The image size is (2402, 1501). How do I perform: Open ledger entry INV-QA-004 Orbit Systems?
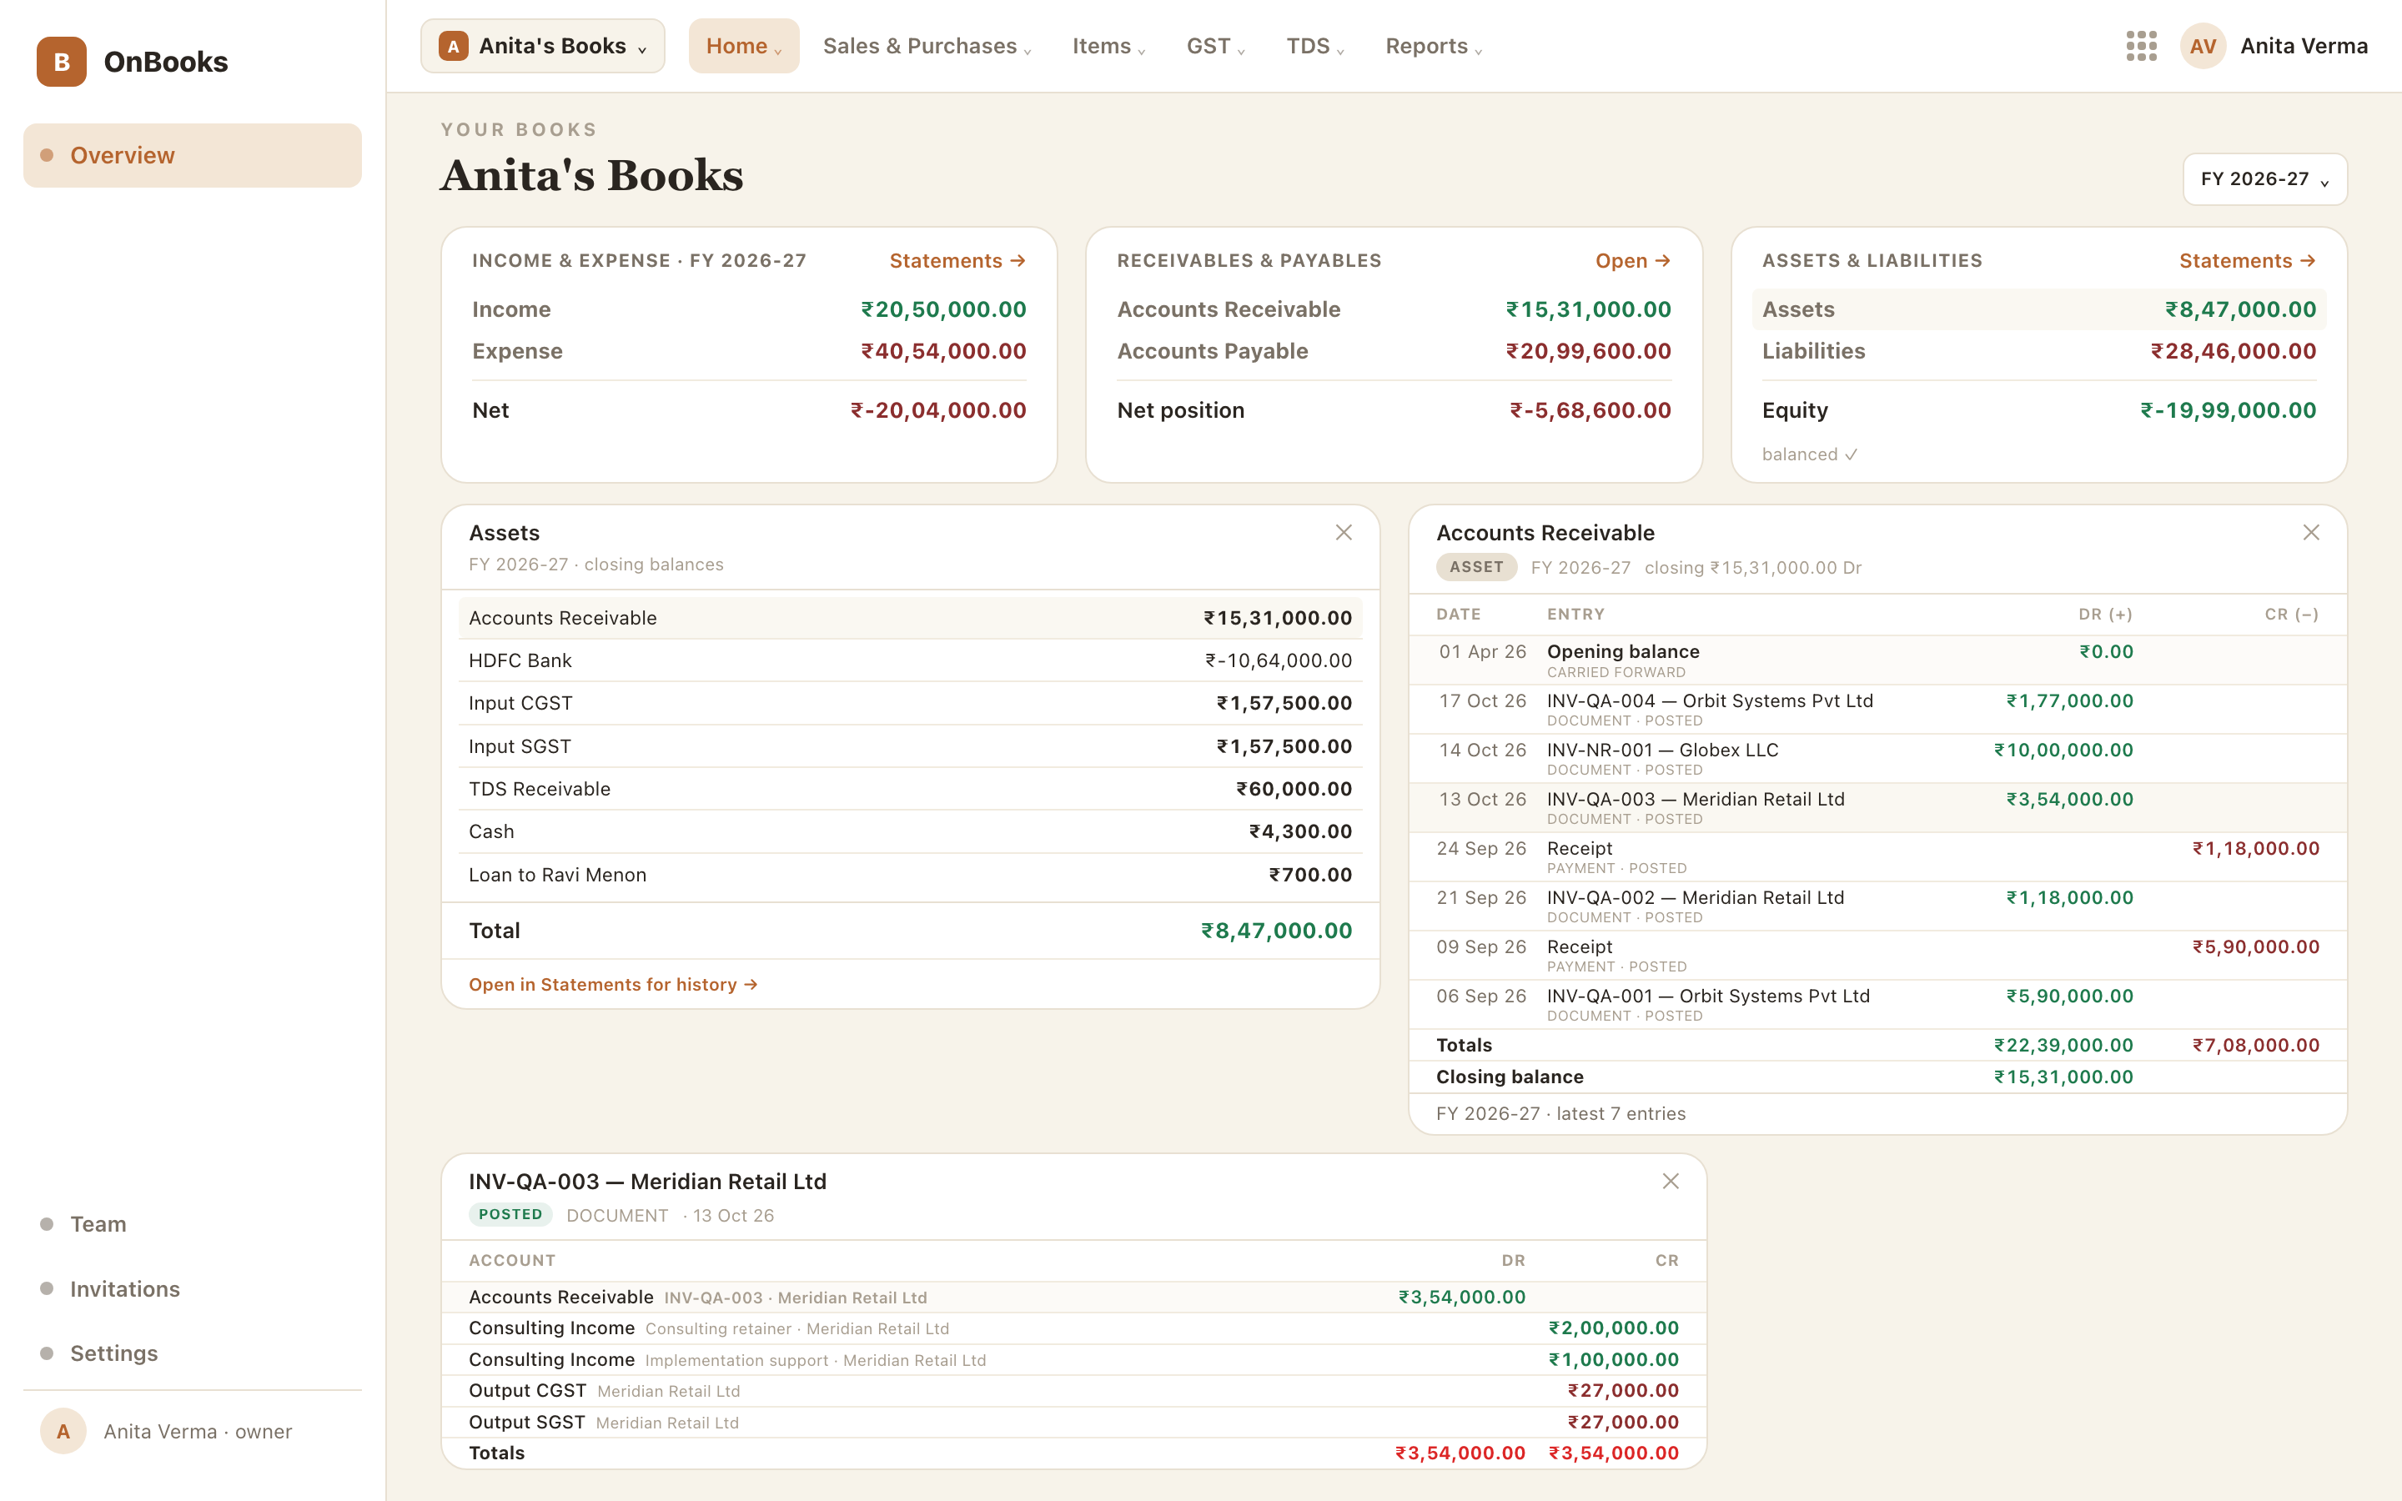click(x=1877, y=710)
